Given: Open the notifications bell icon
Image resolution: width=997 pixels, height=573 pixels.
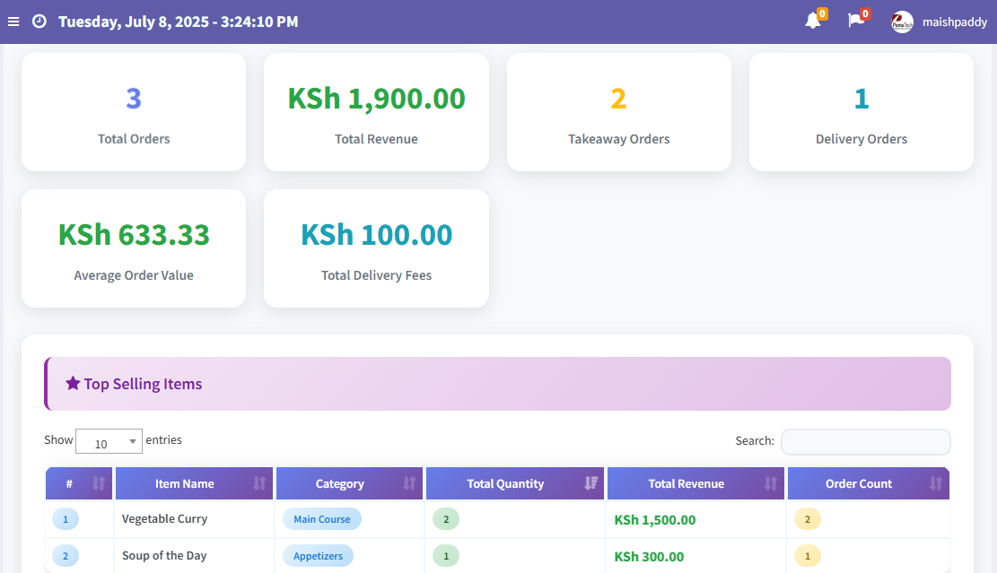Looking at the screenshot, I should [812, 20].
